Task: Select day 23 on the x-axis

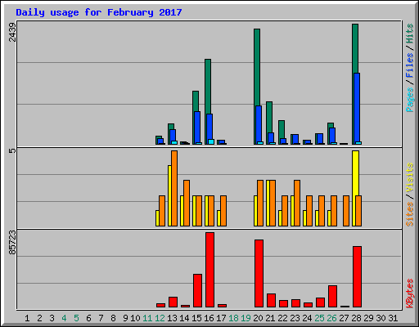Action: (x=295, y=318)
